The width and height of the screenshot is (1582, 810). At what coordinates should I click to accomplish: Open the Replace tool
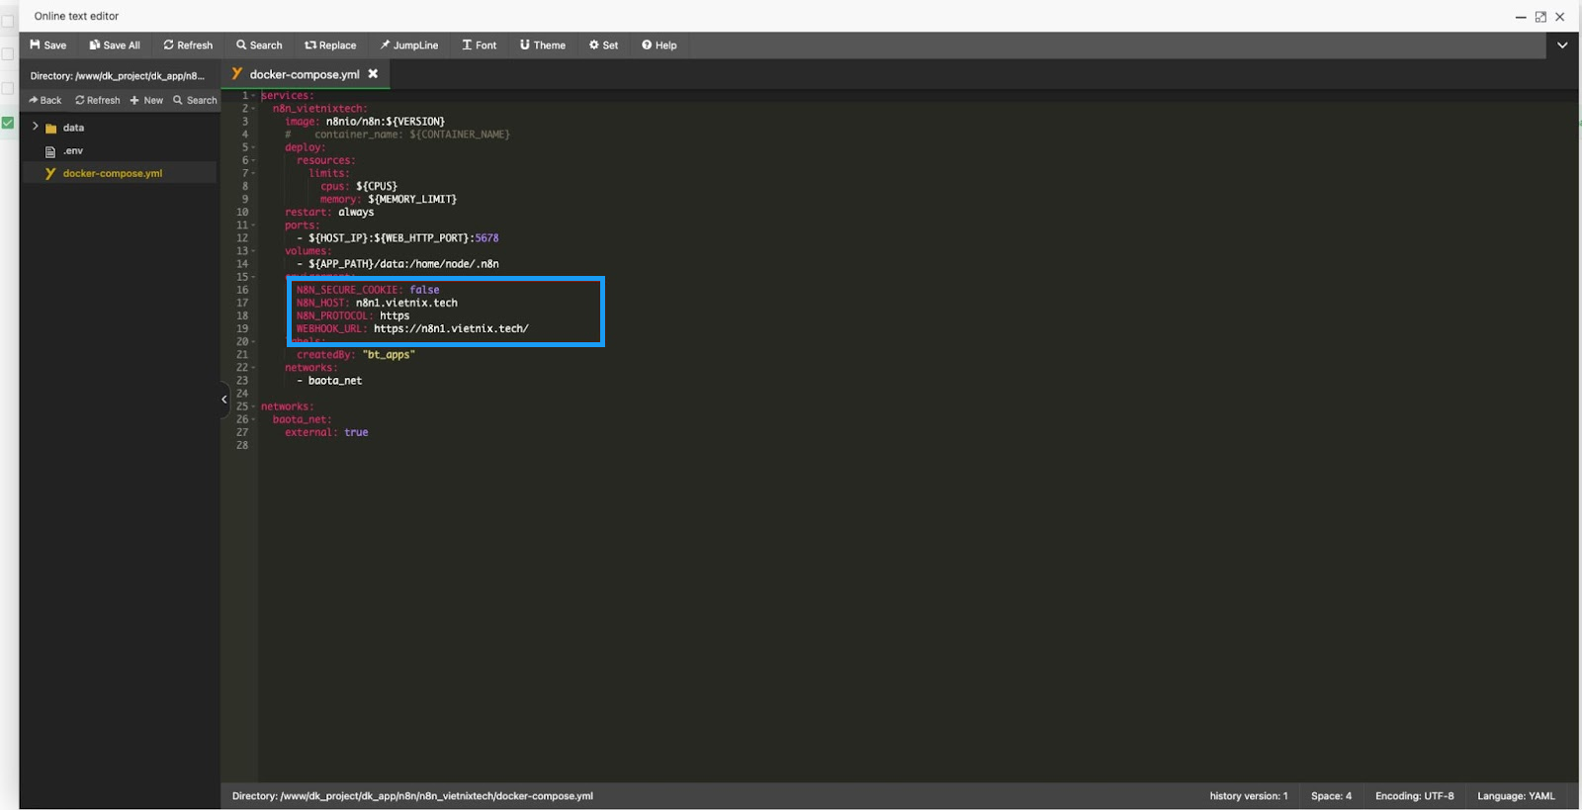point(330,45)
